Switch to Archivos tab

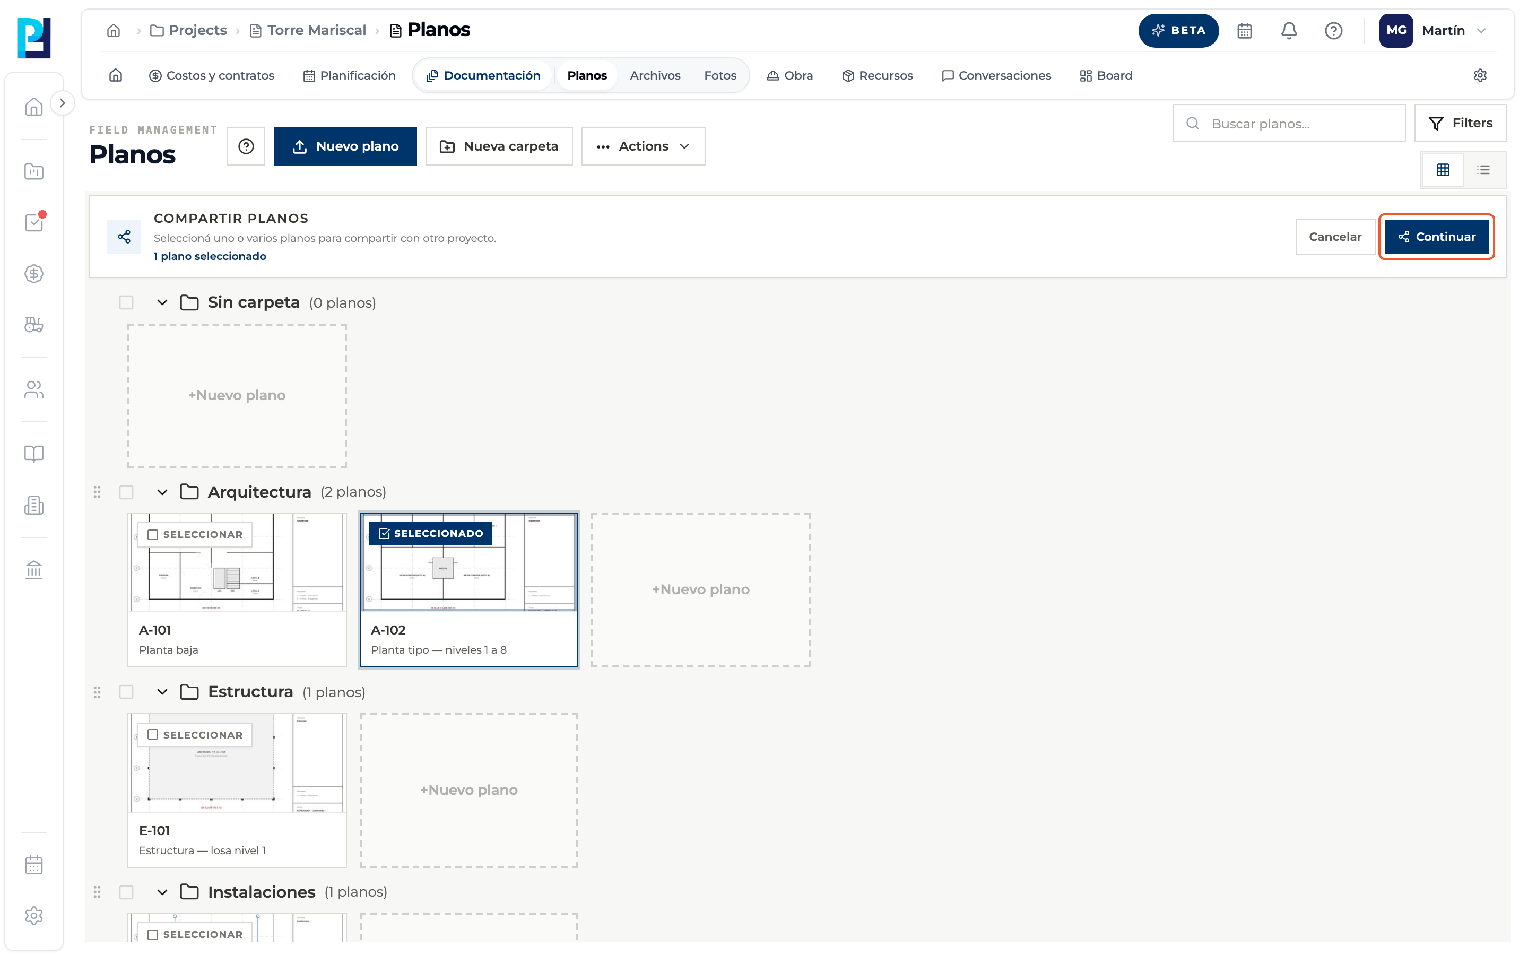pyautogui.click(x=655, y=76)
